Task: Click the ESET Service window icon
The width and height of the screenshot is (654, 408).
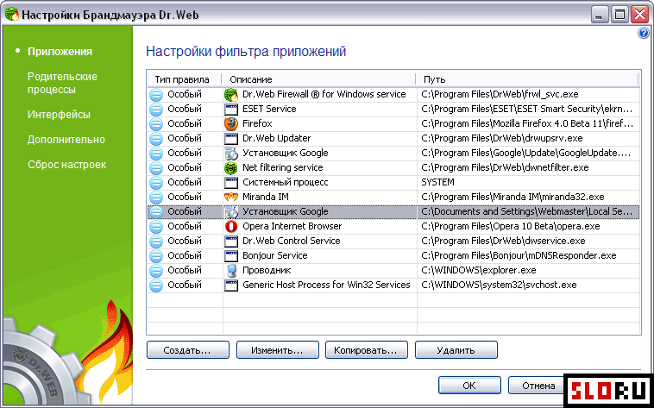Action: (230, 110)
